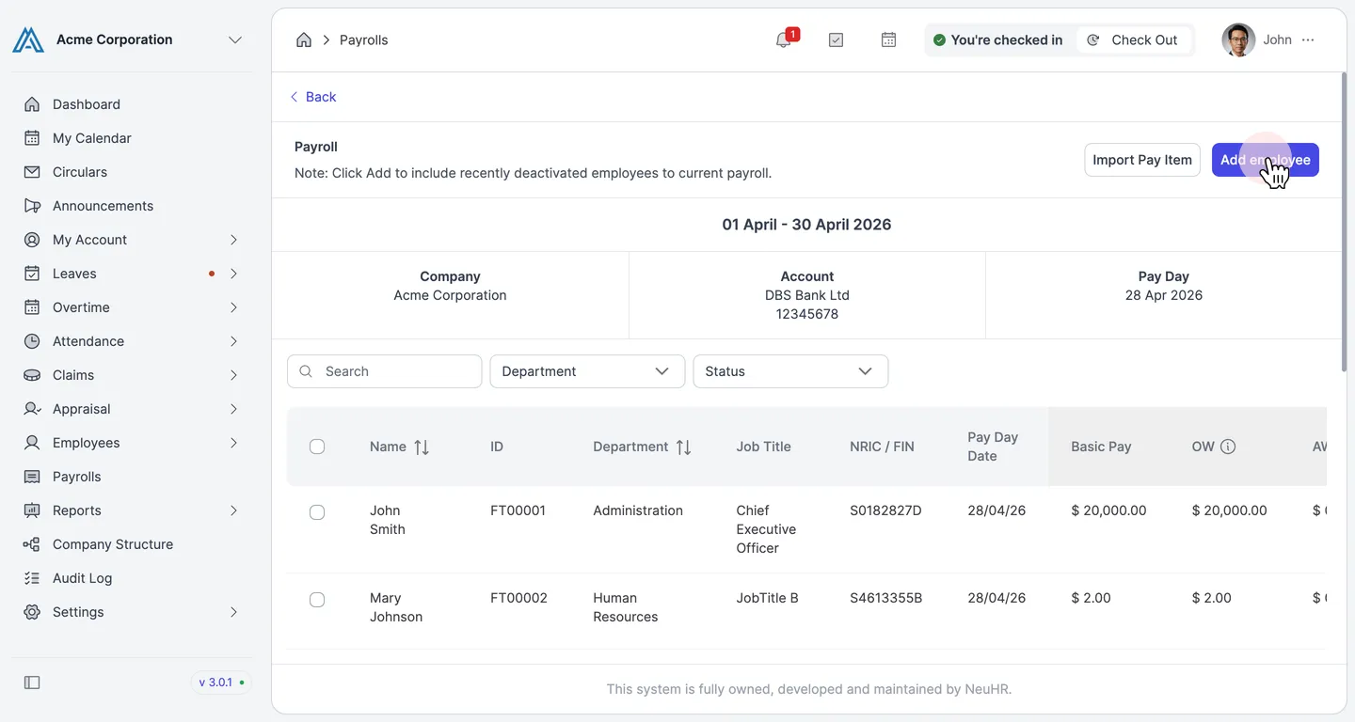Screen dimensions: 1355x722
Task: Expand the Leaves submenu chevron
Action: [x=233, y=274]
